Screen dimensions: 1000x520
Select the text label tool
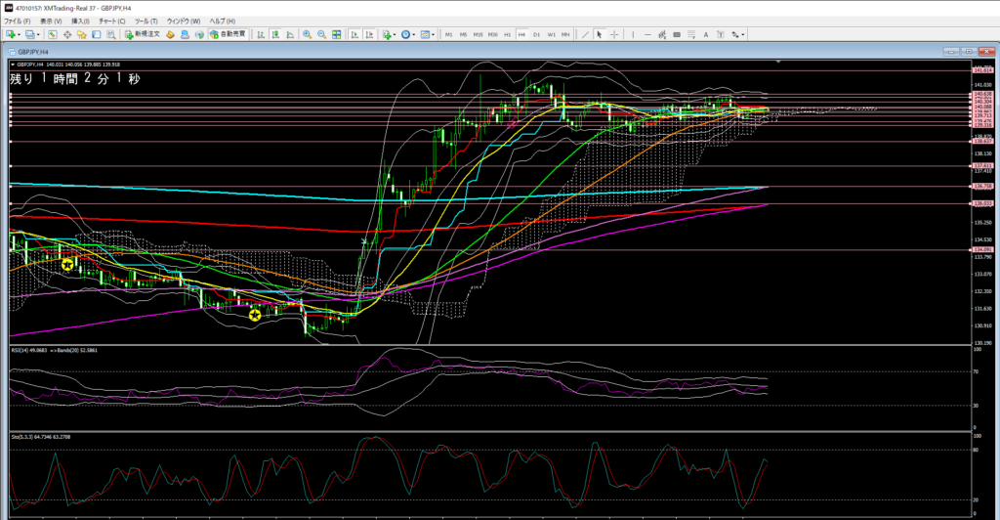[x=721, y=34]
